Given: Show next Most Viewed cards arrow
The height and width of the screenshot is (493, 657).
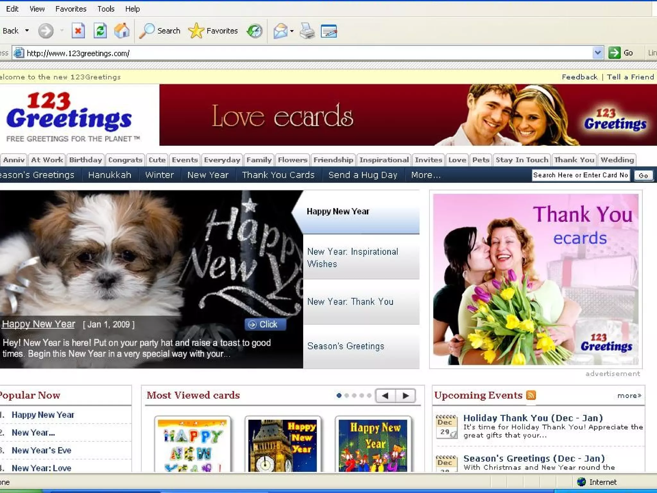Looking at the screenshot, I should (x=405, y=395).
